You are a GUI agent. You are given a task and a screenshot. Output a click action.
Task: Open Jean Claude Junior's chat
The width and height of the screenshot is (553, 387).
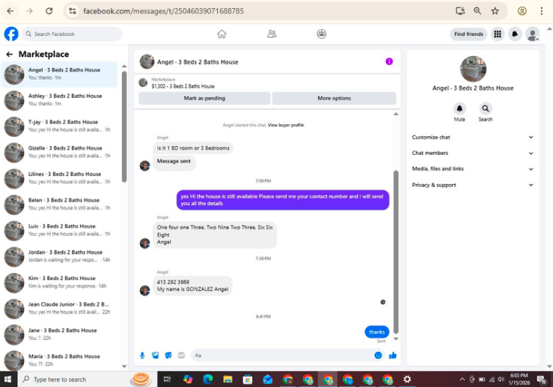[x=59, y=308]
